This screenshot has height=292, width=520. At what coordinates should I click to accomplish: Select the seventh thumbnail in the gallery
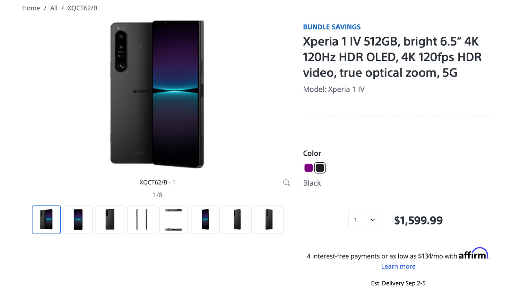[x=237, y=220]
